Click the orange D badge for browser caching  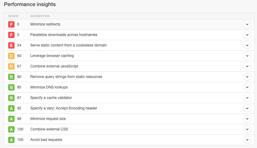[x=11, y=56]
